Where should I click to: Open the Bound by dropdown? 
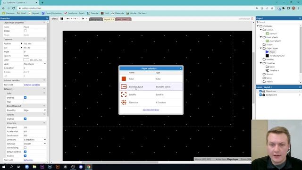click(34, 110)
